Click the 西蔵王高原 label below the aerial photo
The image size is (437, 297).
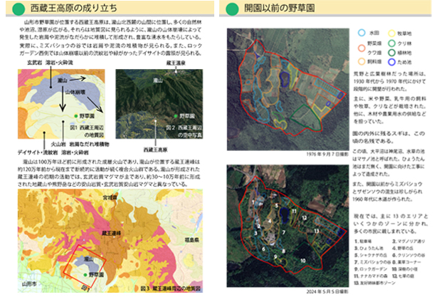(x=156, y=150)
